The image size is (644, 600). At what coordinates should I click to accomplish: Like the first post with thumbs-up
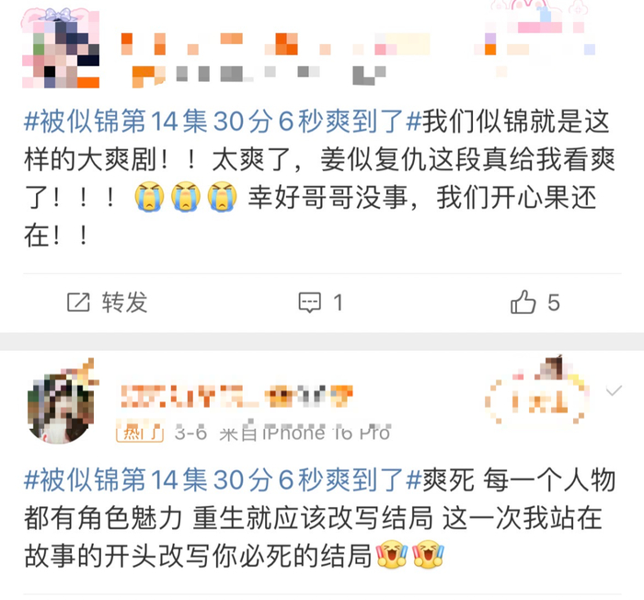pos(523,302)
